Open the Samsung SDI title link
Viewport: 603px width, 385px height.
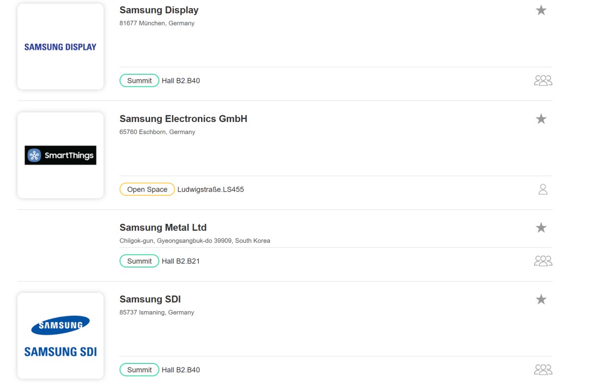pyautogui.click(x=150, y=299)
